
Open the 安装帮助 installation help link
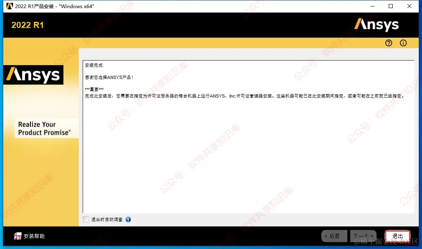click(34, 236)
